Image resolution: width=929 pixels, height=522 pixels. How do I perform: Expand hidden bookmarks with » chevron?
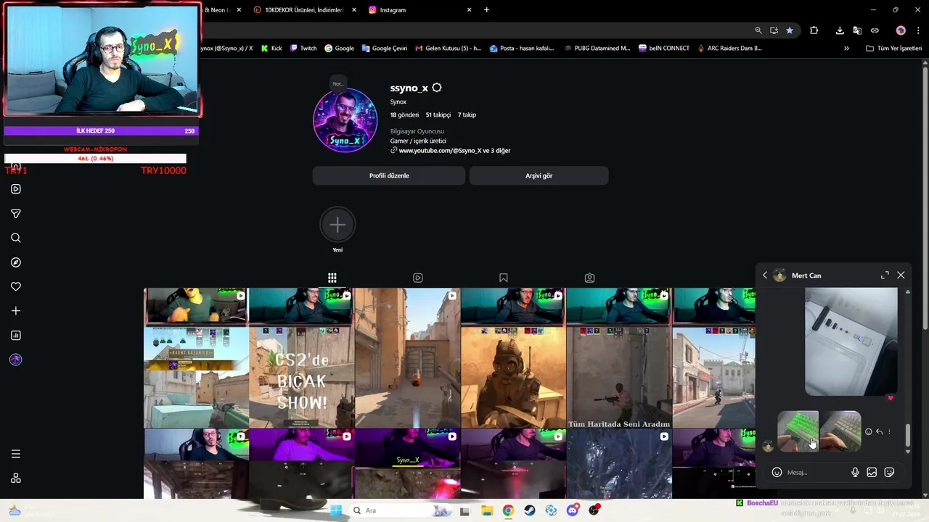tap(846, 49)
